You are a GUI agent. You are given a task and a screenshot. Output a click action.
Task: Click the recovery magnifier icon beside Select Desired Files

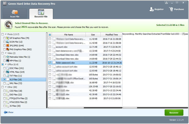tap(9, 25)
